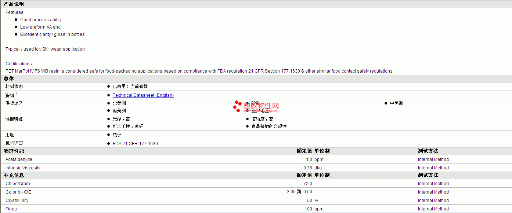Screen dimensions: 512x213
Task: Click the 总体 section header
Action: [9, 79]
